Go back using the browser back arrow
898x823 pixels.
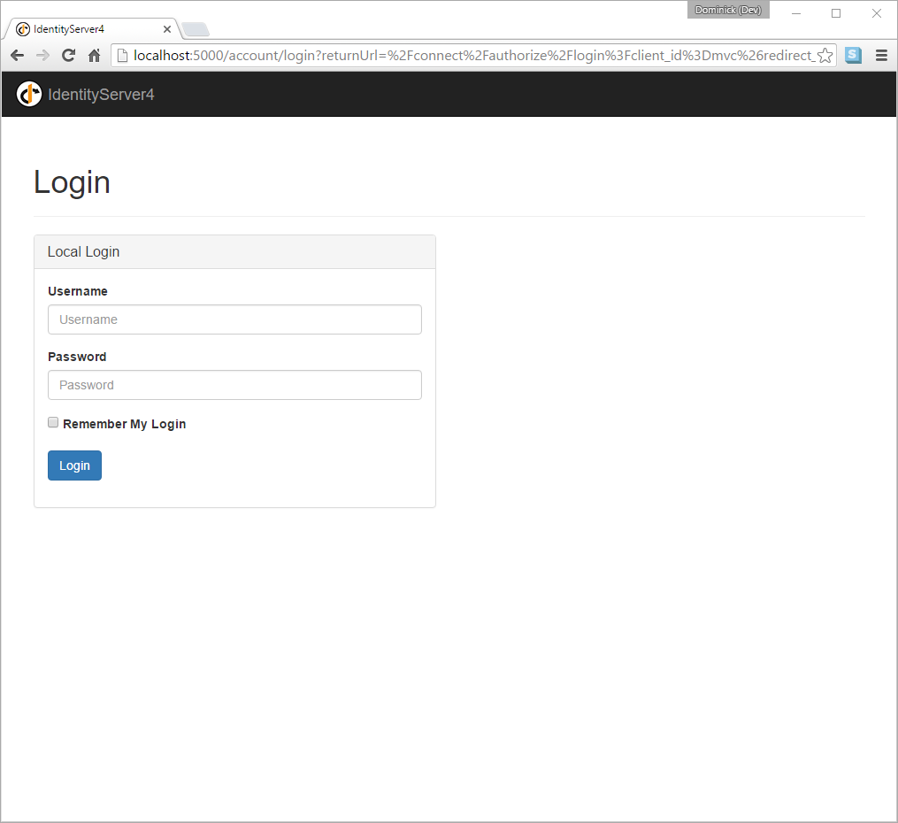[x=17, y=56]
